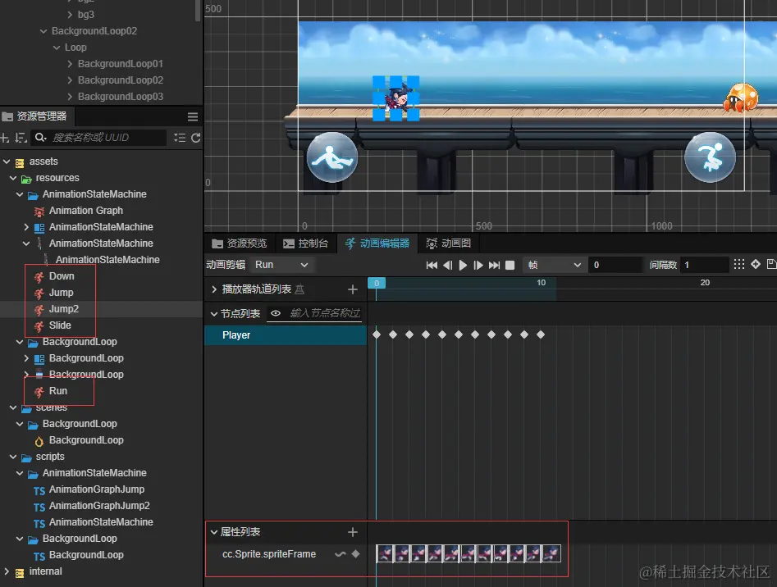
Task: Click the diamond event keyframe toolbar icon
Action: 755,264
